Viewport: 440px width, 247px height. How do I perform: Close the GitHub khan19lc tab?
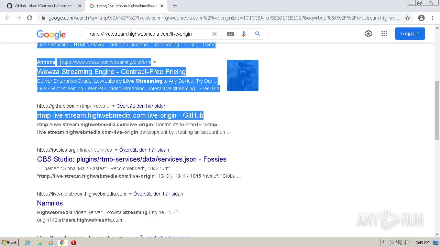pyautogui.click(x=80, y=6)
